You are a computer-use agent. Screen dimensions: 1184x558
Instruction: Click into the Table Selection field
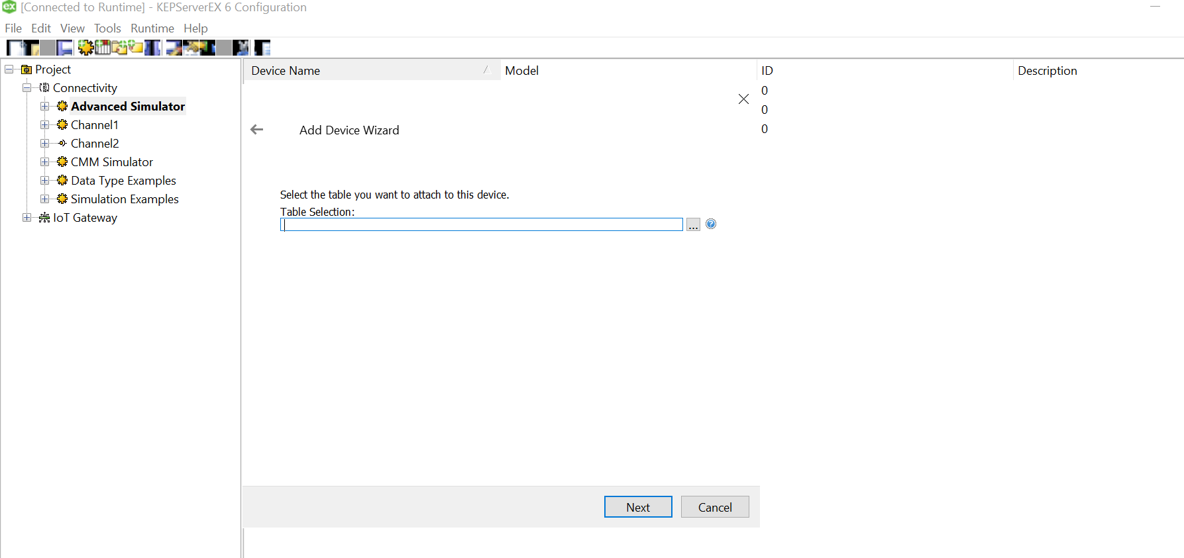pyautogui.click(x=482, y=225)
